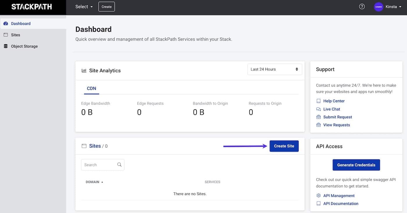This screenshot has width=407, height=213.
Task: Click the API Management gear icon
Action: point(318,195)
